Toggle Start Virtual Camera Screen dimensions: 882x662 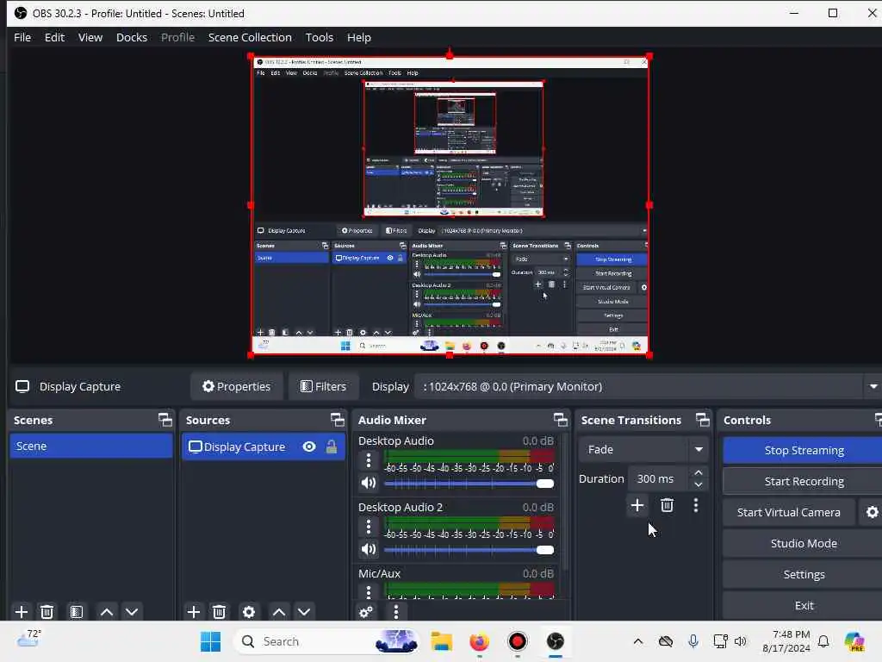789,512
